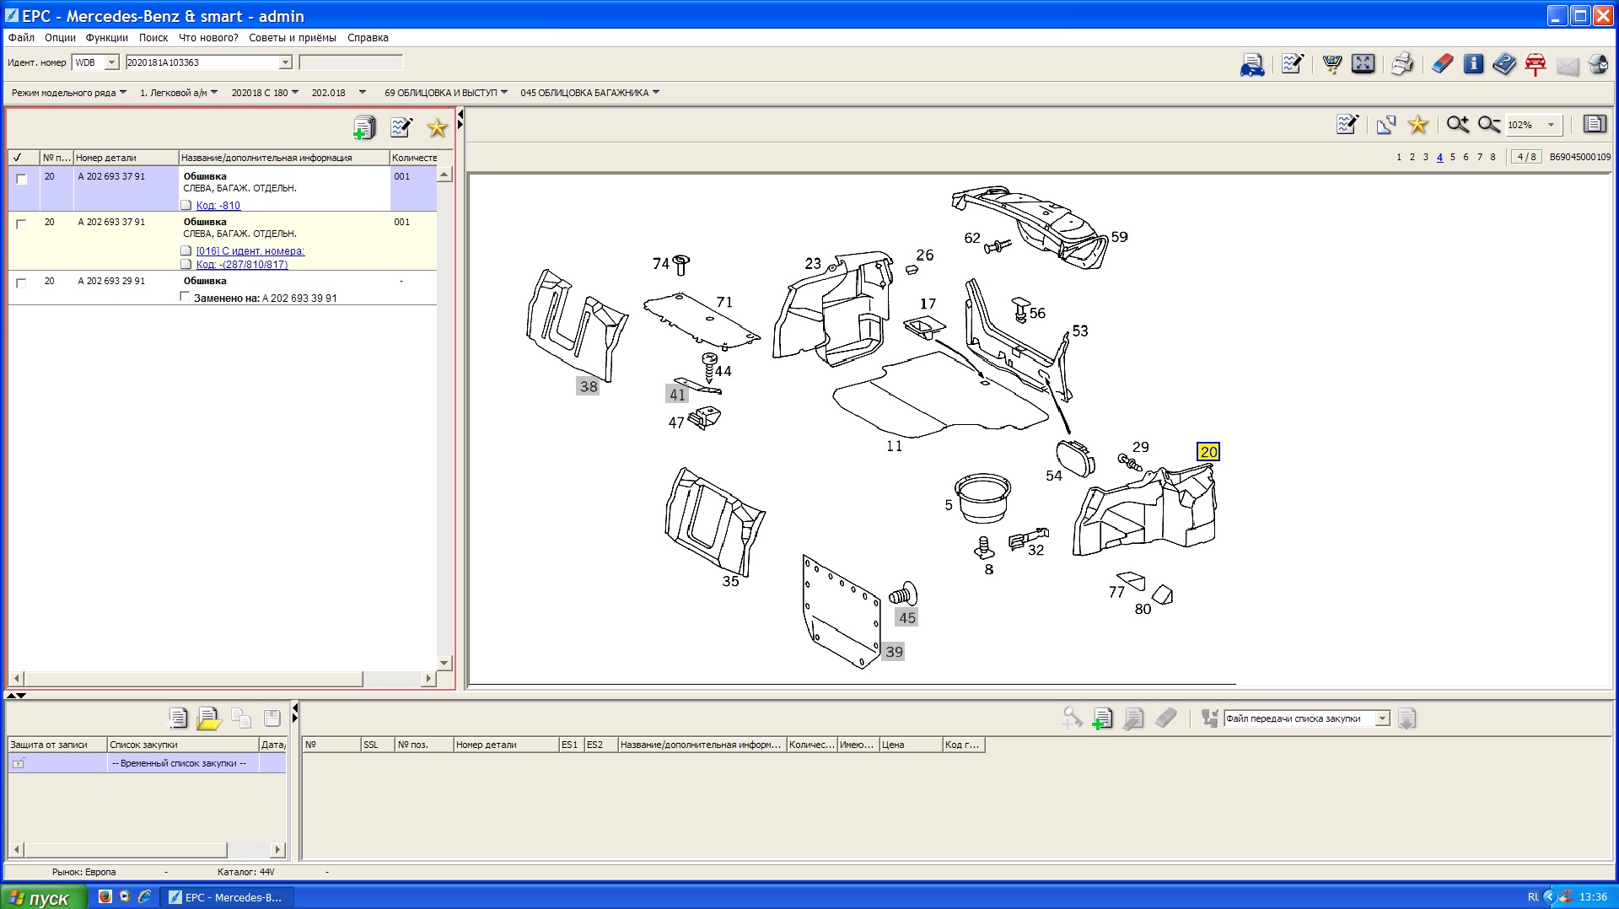Open the 'Советы и приёмы' menu

(293, 38)
